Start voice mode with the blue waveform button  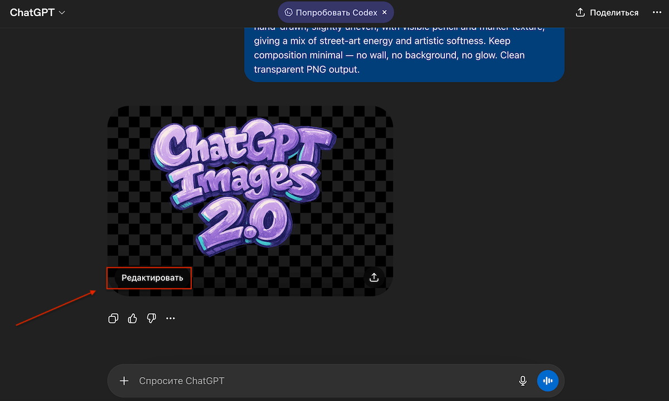[x=547, y=381]
